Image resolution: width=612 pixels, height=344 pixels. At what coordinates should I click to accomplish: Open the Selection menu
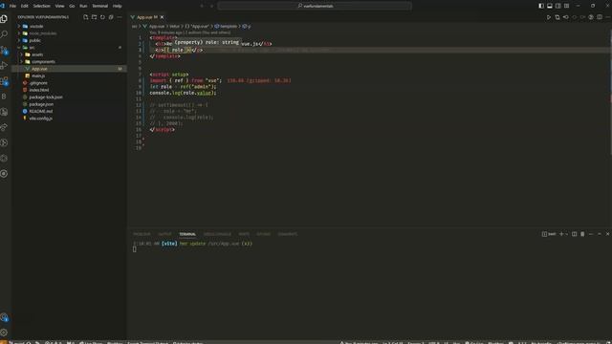point(41,6)
